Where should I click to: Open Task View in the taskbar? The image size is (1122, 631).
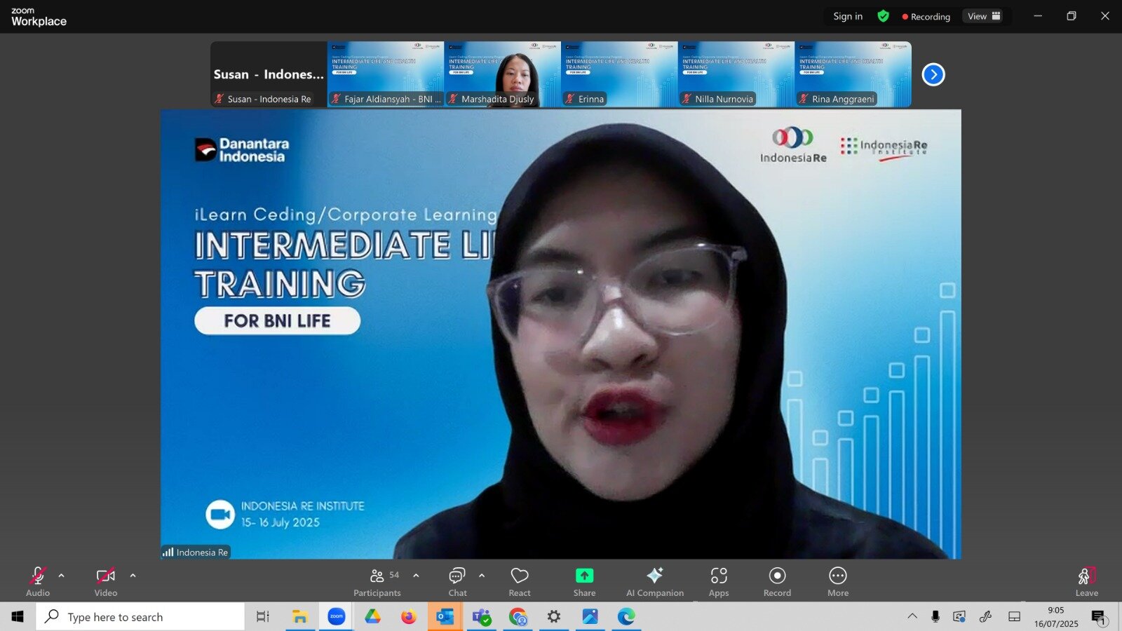click(263, 616)
